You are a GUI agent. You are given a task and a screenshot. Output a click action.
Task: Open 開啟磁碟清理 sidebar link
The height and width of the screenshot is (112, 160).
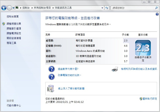click(x=14, y=38)
